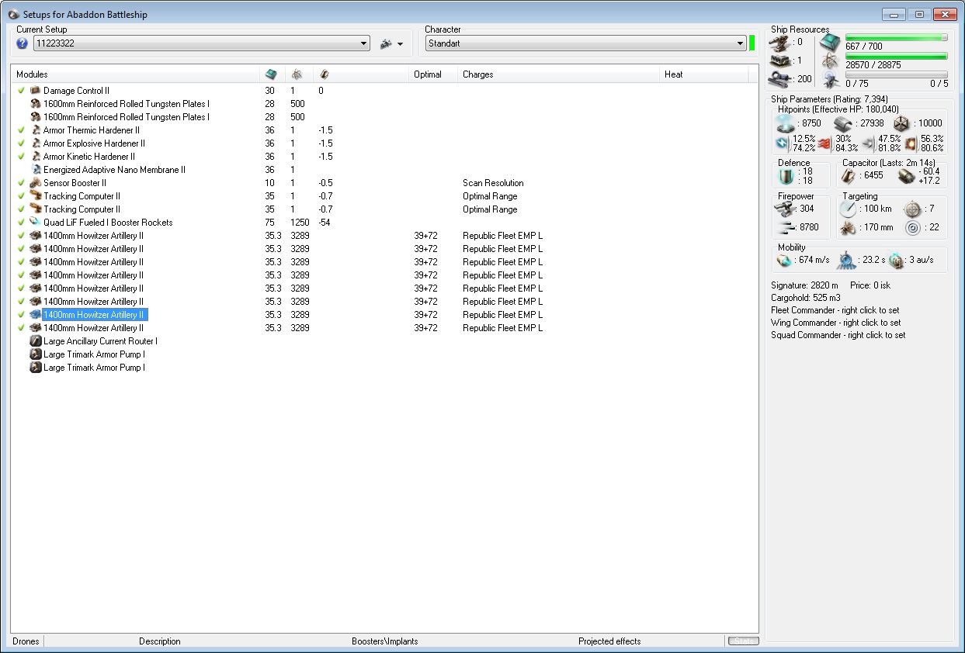965x653 pixels.
Task: Toggle the checkmark of the highlighted Howitzer Artillery row
Action: coord(22,315)
